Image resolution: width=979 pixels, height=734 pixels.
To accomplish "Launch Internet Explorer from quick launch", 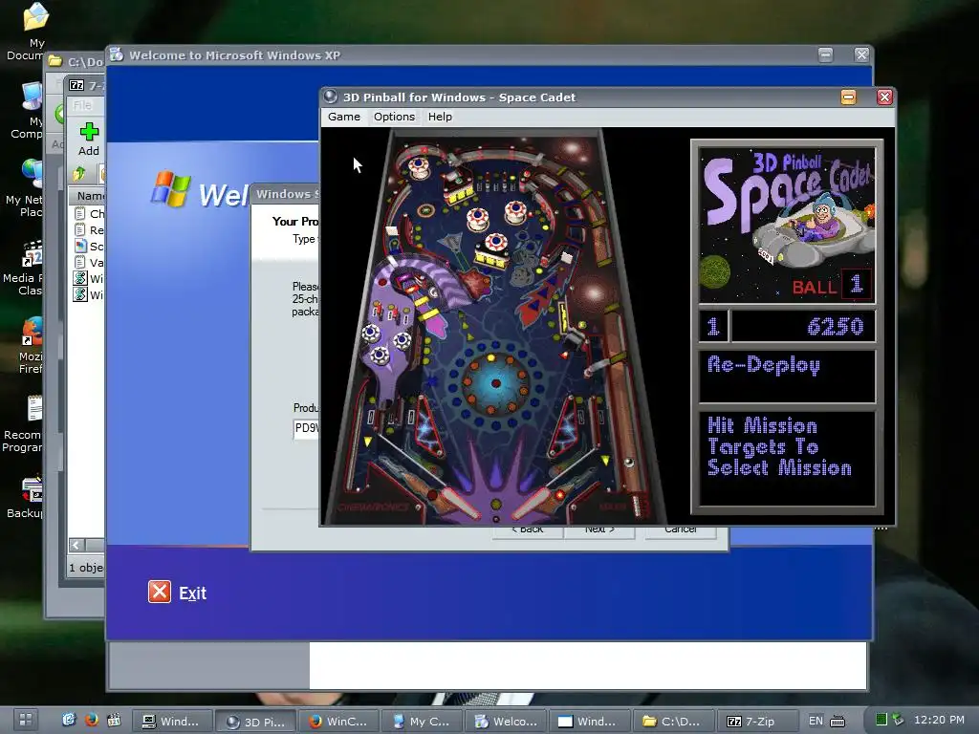I will 69,721.
